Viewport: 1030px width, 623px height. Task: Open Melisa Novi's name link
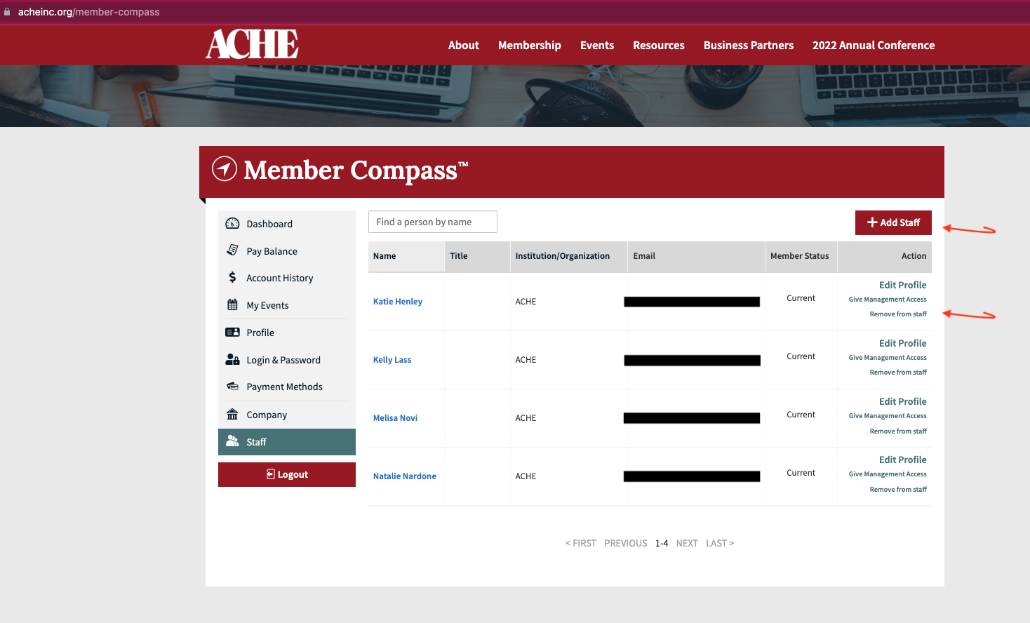[x=395, y=418]
